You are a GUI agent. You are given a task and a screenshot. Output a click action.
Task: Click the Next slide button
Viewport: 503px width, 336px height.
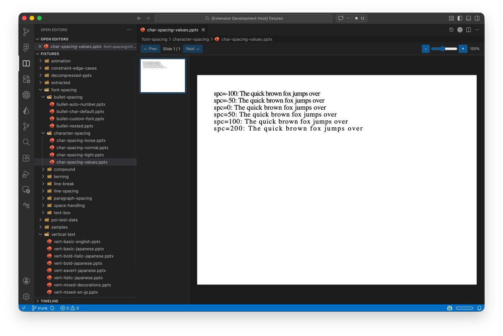[193, 49]
